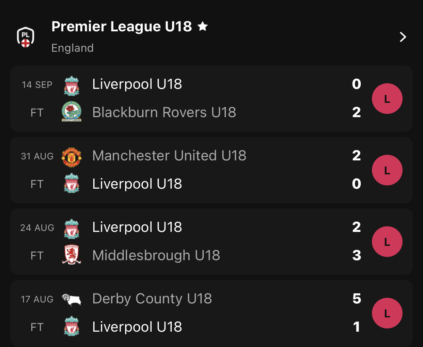Select the red L badge for 17 Aug match
Viewport: 423px width, 347px height.
click(x=387, y=313)
